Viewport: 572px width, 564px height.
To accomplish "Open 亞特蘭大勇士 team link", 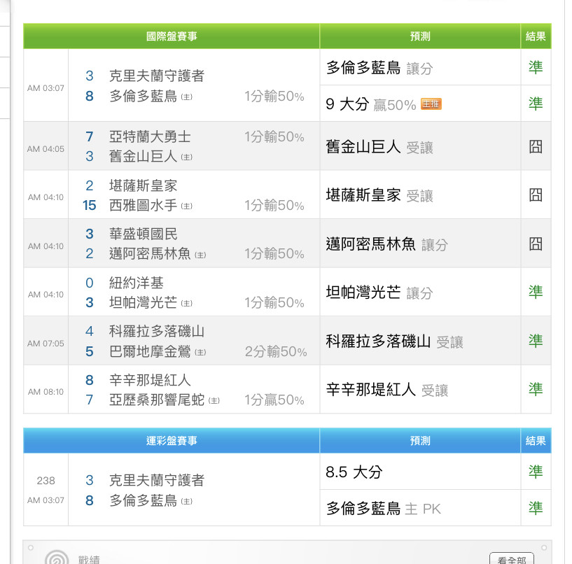I will pos(150,136).
